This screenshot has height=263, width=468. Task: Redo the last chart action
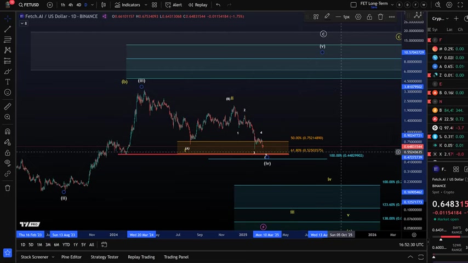point(229,5)
